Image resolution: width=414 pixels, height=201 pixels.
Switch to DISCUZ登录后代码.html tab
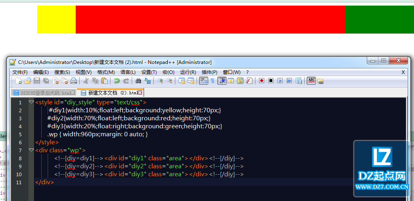[x=44, y=93]
